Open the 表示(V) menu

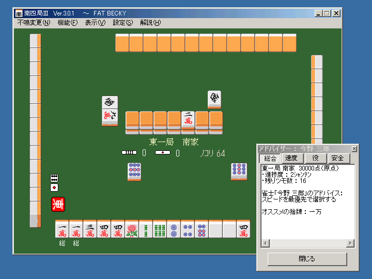pyautogui.click(x=95, y=23)
